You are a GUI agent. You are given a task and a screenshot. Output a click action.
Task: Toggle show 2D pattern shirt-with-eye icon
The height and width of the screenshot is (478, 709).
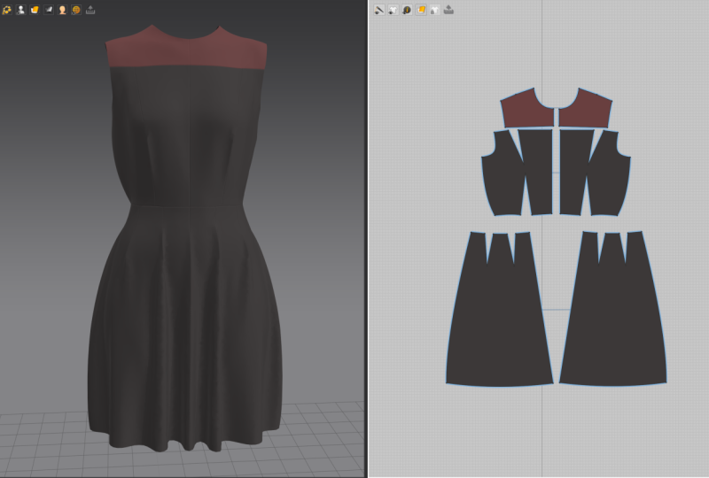pos(393,10)
